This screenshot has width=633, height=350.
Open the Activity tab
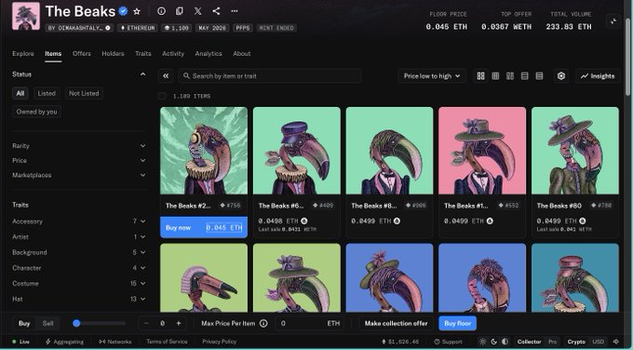coord(173,53)
